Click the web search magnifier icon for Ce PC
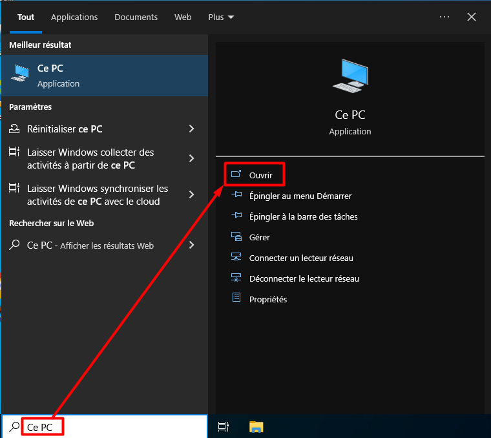This screenshot has height=438, width=491. click(x=14, y=245)
